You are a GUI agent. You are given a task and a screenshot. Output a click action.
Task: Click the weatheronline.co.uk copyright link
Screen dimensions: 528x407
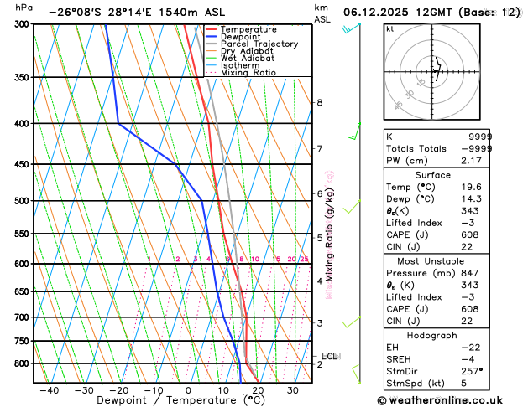pos(440,400)
